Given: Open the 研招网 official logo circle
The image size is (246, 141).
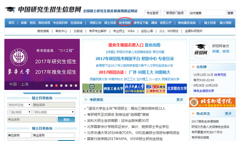Looking at the screenshot, I should point(201,50).
